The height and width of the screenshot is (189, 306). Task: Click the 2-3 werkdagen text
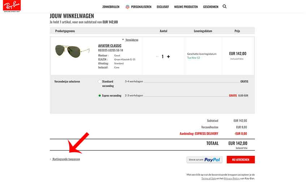[x=134, y=96]
